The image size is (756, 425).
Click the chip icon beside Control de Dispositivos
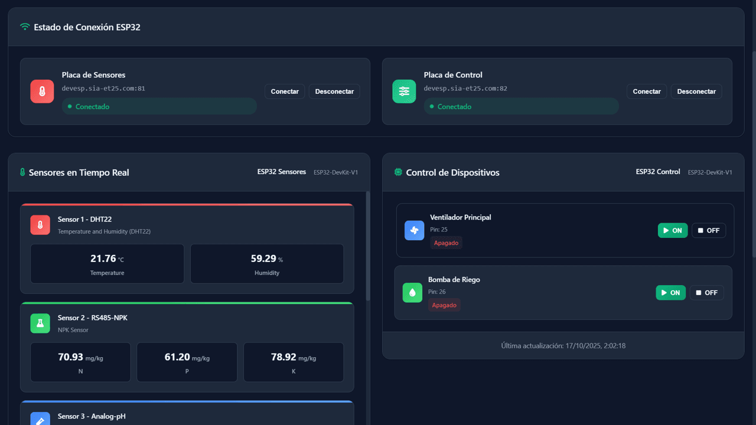[x=398, y=172]
